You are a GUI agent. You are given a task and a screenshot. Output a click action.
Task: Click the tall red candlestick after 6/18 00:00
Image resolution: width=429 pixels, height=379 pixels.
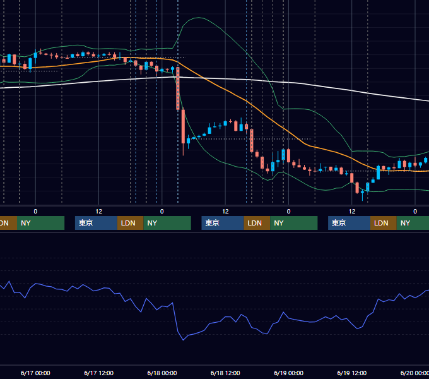(x=178, y=88)
